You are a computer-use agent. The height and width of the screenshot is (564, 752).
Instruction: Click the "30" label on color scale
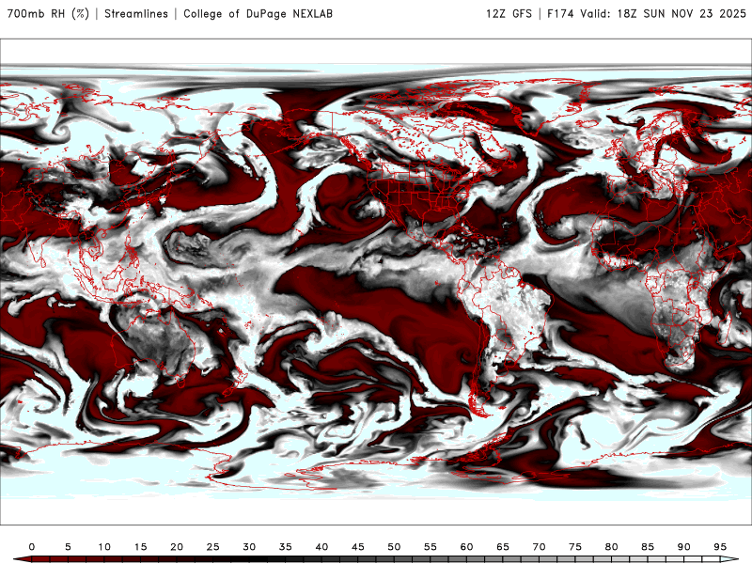tap(249, 547)
